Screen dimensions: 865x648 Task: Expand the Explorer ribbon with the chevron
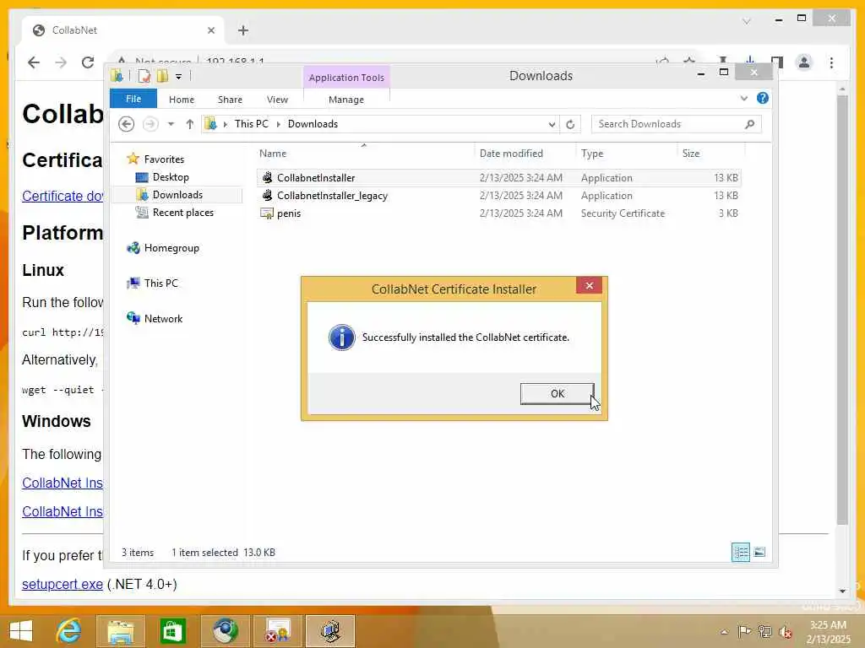(743, 98)
